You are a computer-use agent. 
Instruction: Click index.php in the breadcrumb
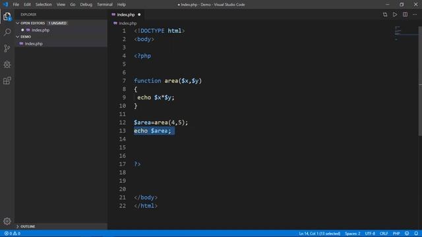[127, 24]
